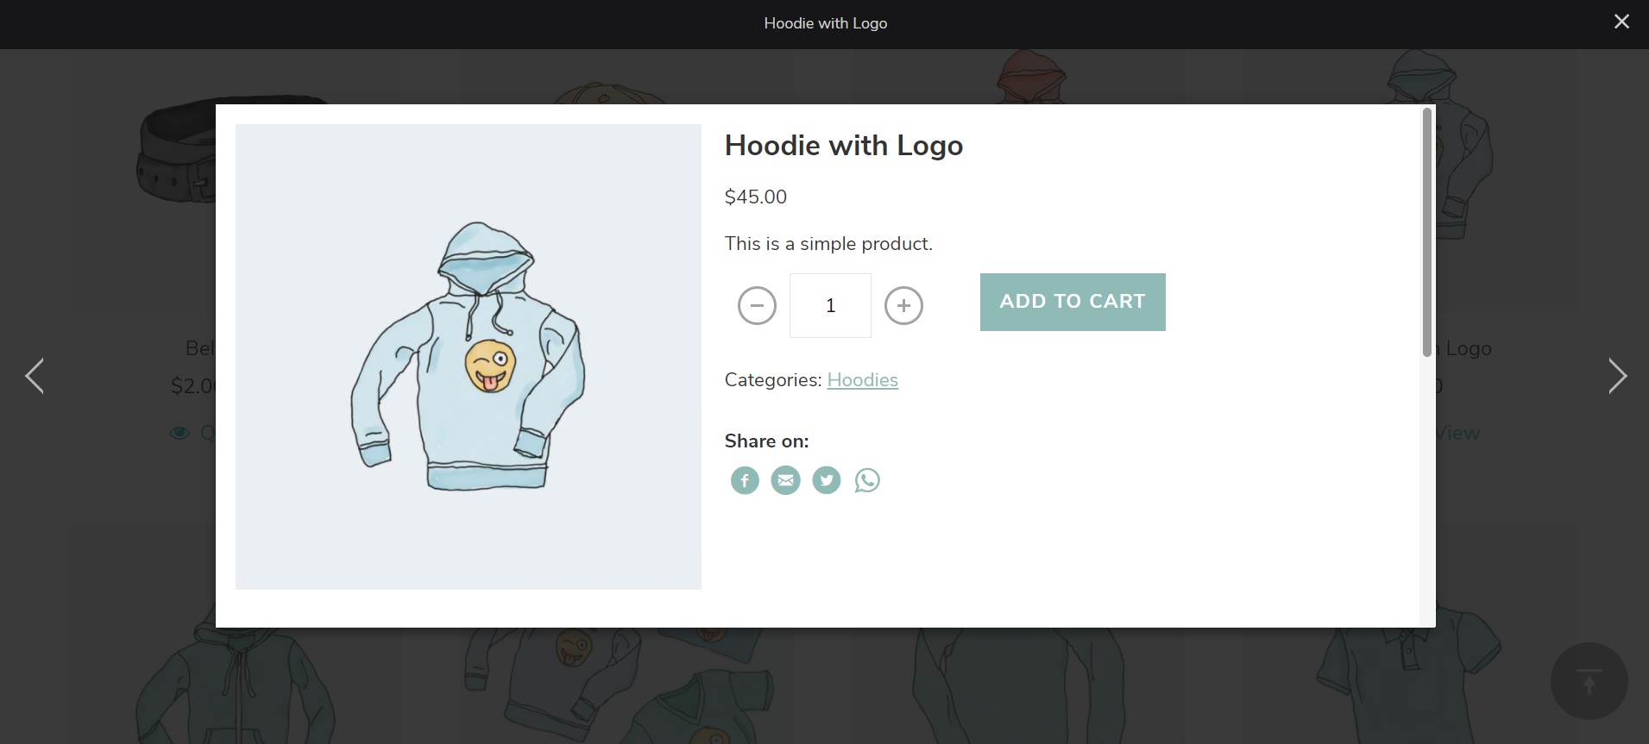Increase quantity with plus button

[x=903, y=305]
